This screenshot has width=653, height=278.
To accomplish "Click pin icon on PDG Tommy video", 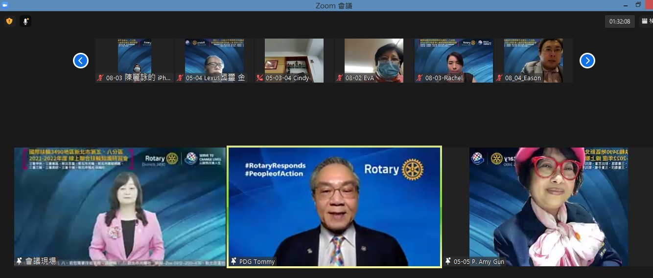I will 233,261.
